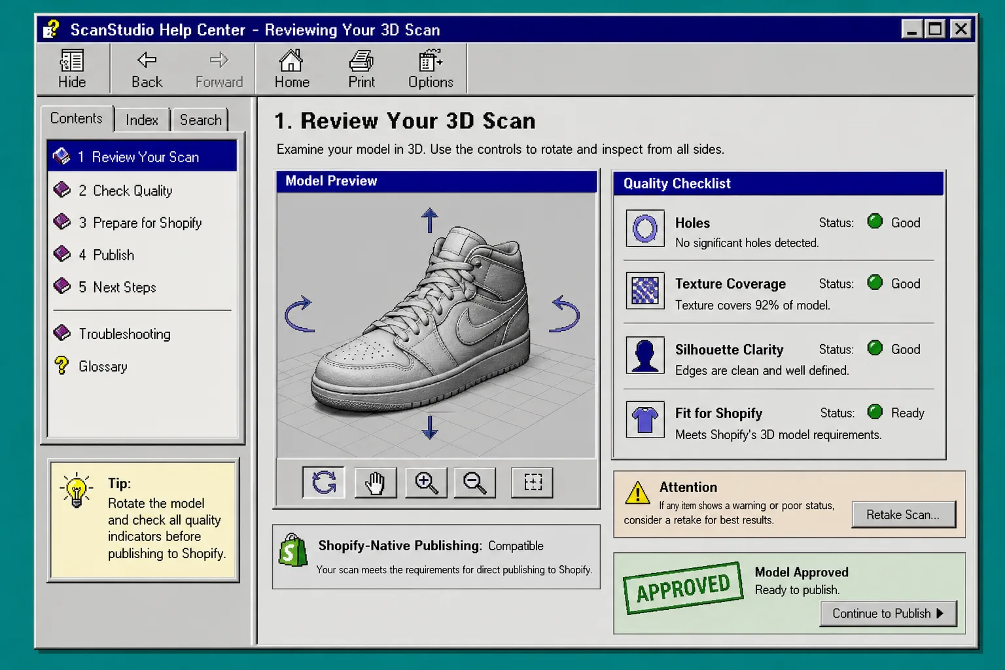Click the Holes checklist icon
The image size is (1005, 670).
pos(645,228)
